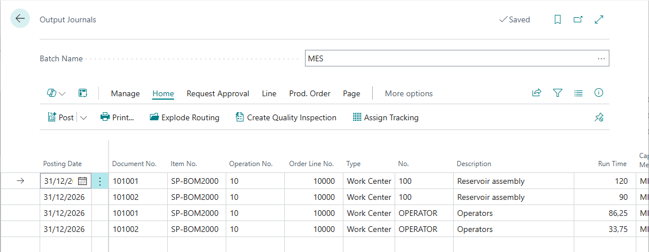Click the analysis view layout icon
The height and width of the screenshot is (252, 649).
(x=83, y=93)
